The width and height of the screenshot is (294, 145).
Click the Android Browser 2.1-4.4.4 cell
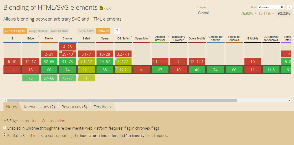[160, 61]
